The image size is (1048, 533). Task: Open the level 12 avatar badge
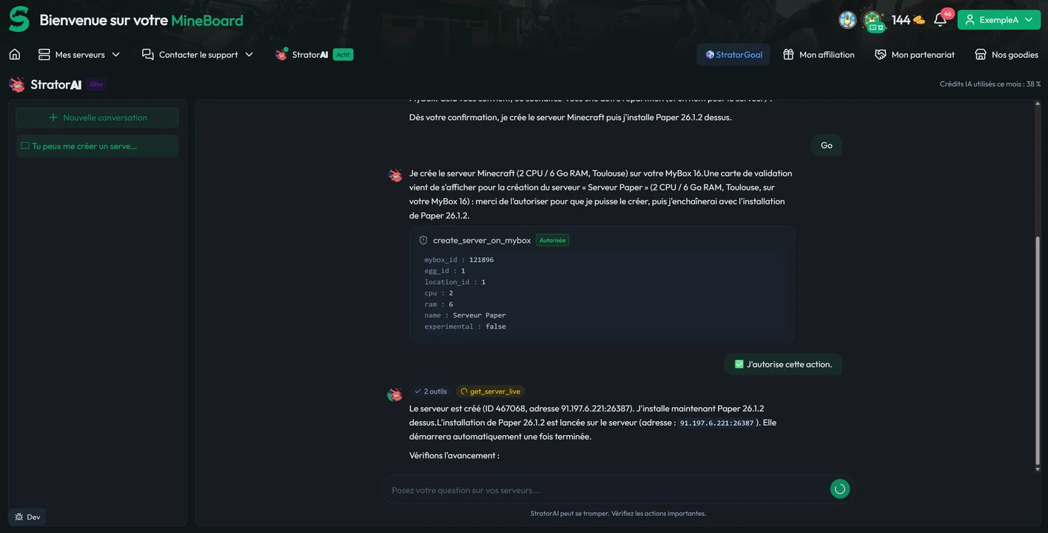click(x=873, y=21)
